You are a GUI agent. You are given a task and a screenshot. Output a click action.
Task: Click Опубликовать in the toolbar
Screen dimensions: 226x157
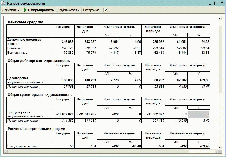click(68, 10)
